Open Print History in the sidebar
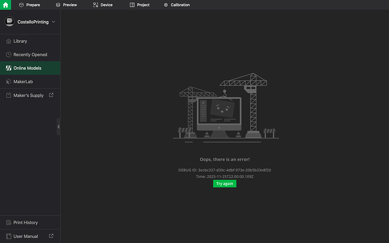Viewport: 389px width, 243px height. 30,222
